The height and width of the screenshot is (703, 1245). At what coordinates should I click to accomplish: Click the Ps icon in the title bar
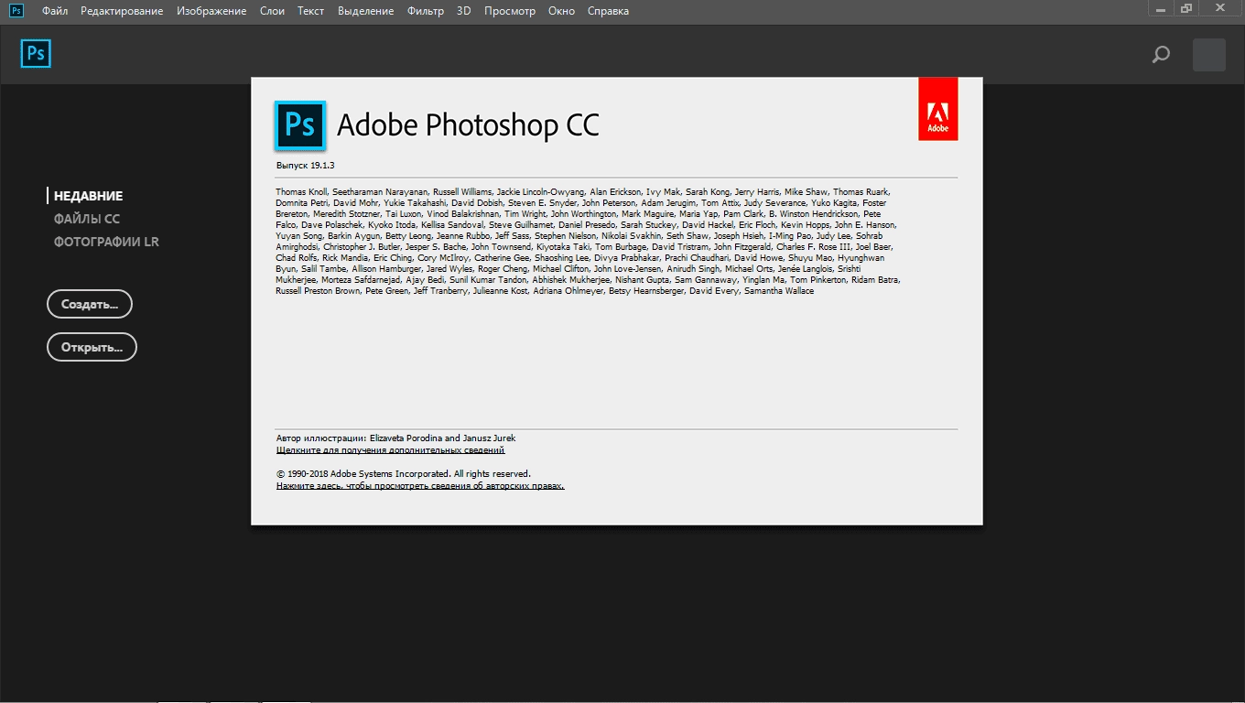[16, 10]
